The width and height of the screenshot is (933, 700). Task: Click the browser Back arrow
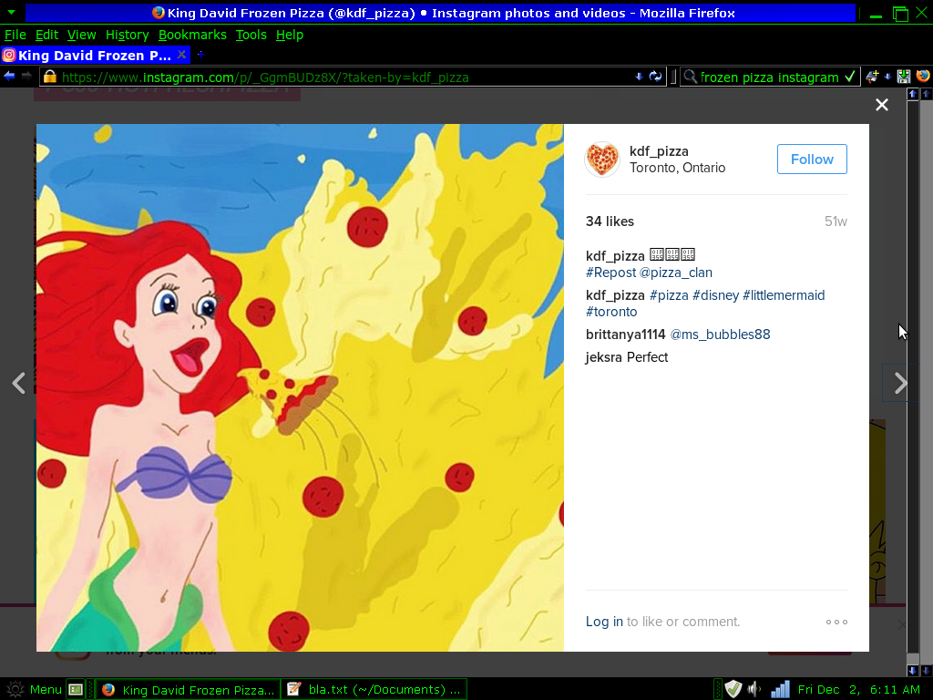(9, 77)
